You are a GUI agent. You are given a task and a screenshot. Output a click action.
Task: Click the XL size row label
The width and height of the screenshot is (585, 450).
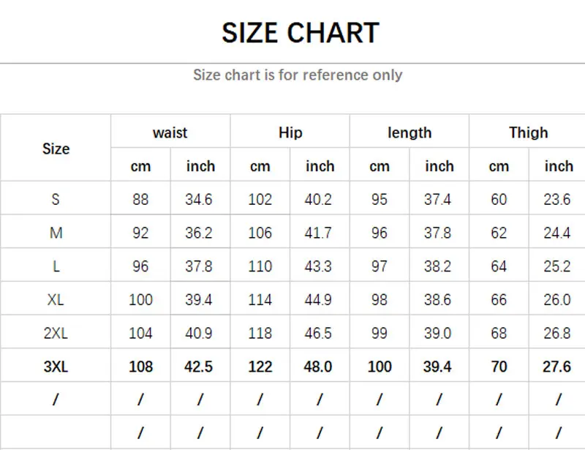(56, 299)
